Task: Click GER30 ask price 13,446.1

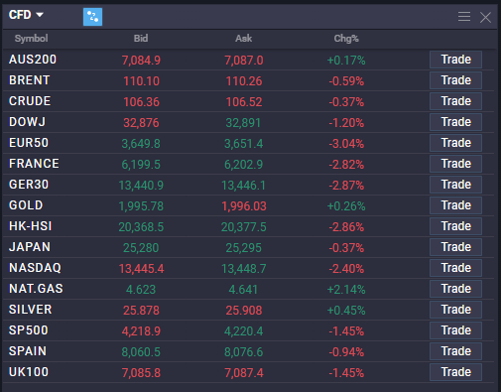Action: coord(243,186)
